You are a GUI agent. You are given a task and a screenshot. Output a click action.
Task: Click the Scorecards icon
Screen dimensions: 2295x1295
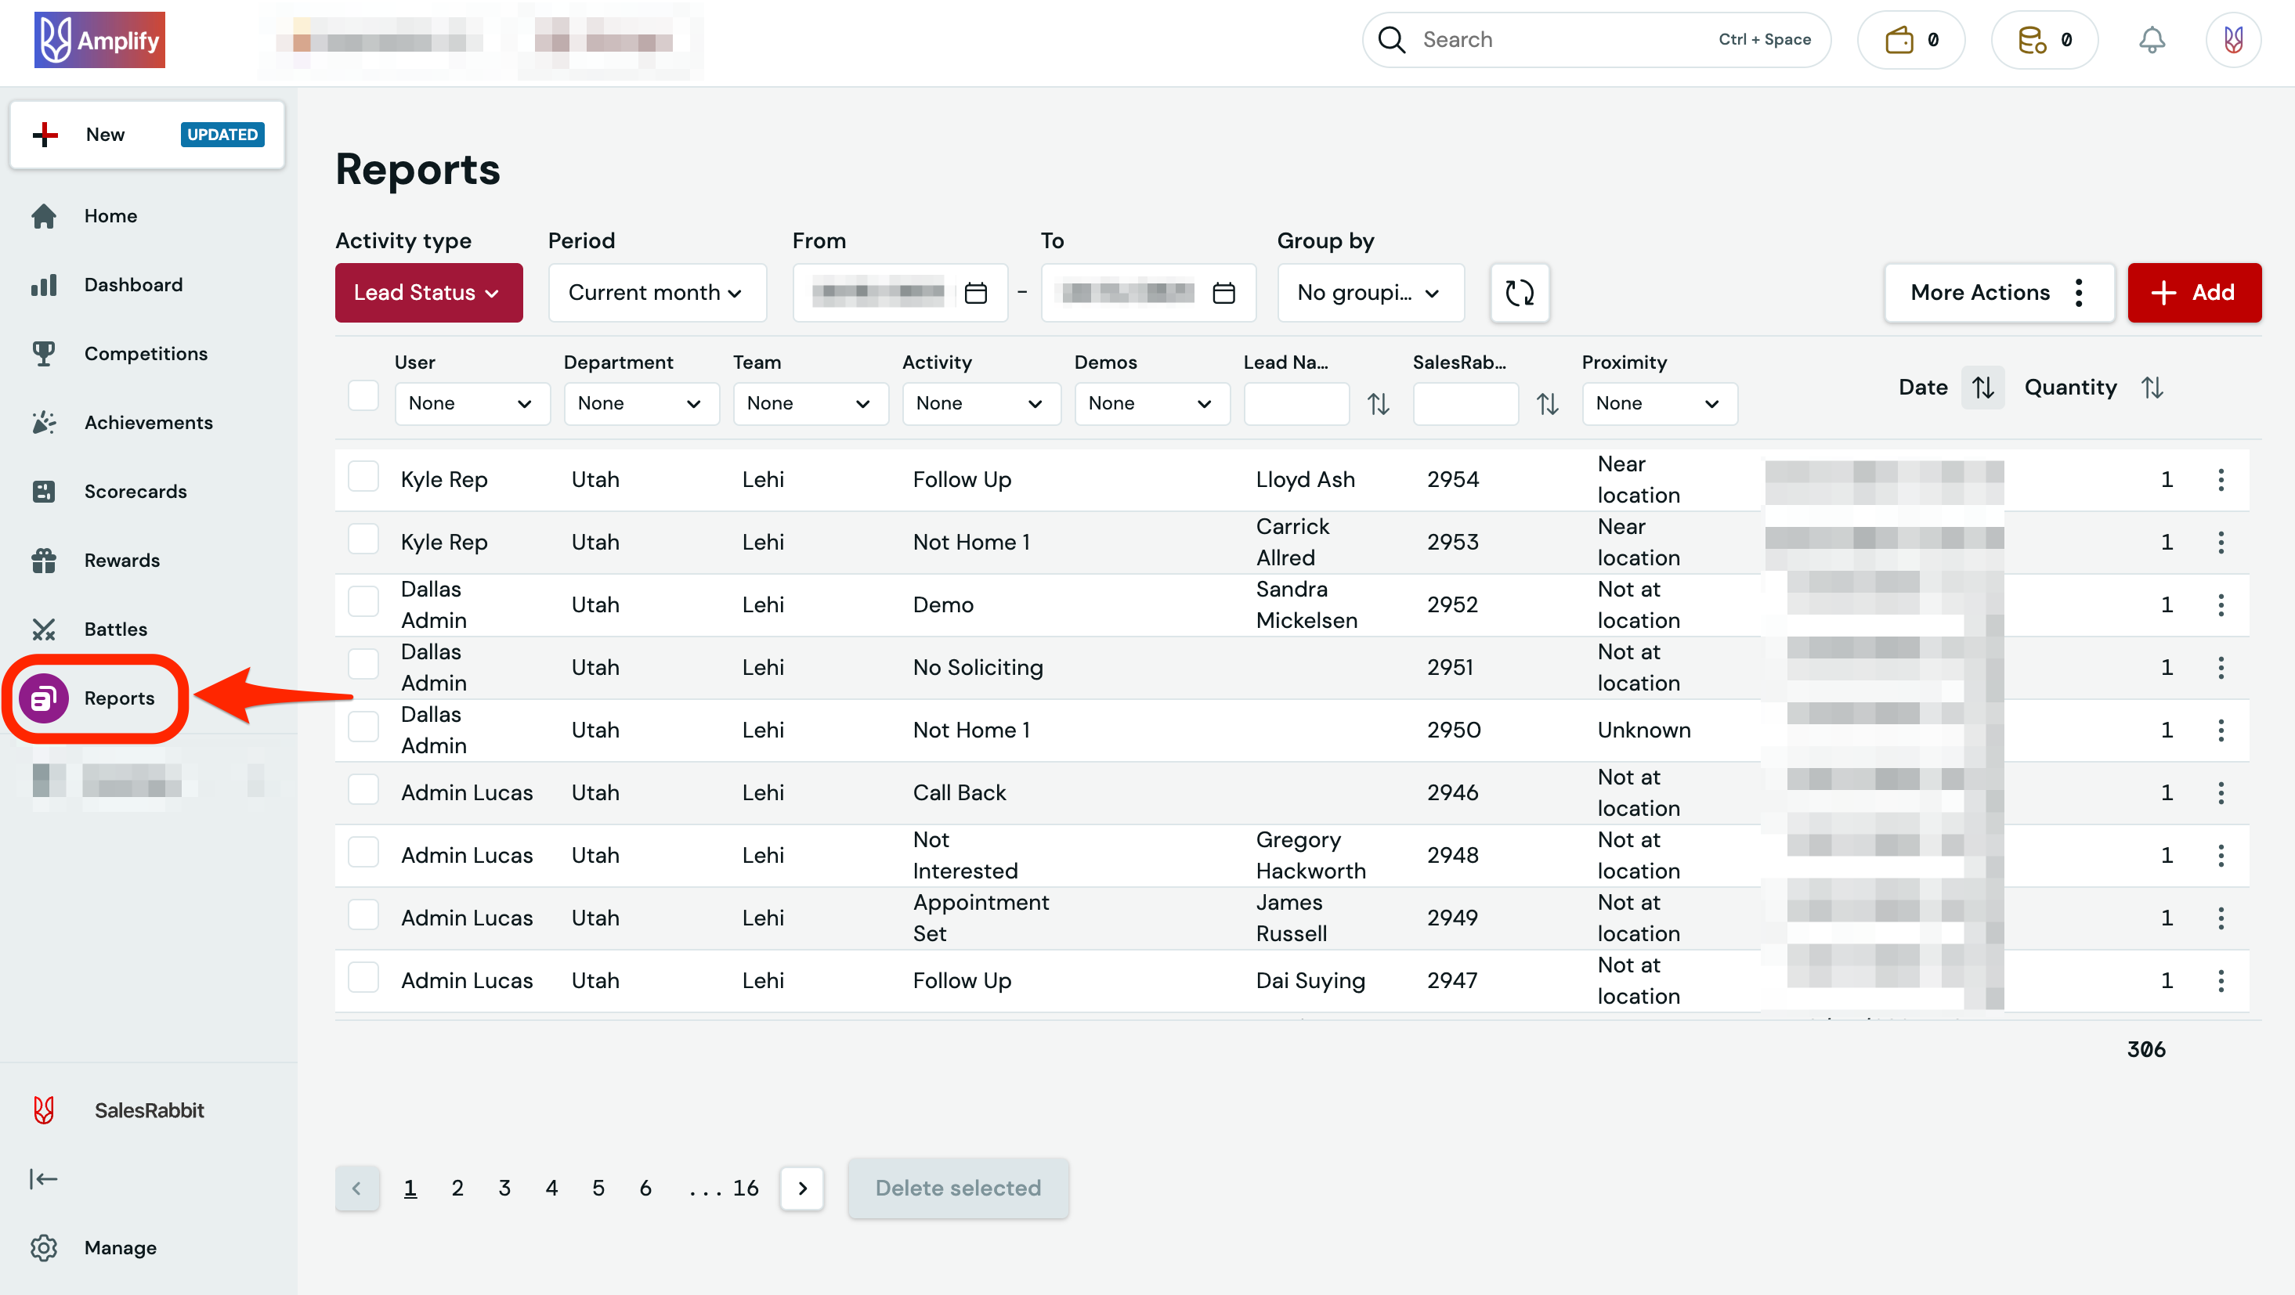pyautogui.click(x=45, y=491)
